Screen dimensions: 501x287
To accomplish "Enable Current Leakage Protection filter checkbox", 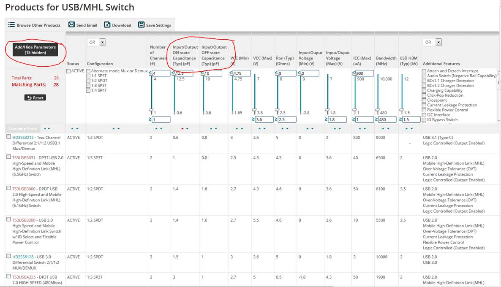I will click(x=424, y=106).
